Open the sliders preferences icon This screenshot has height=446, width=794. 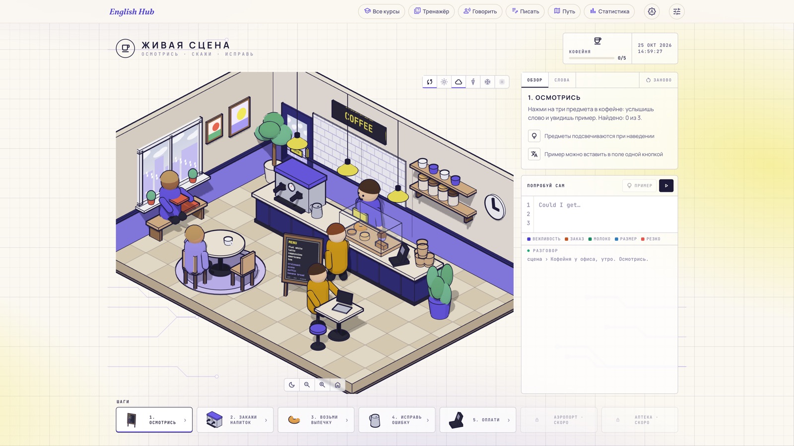coord(677,11)
